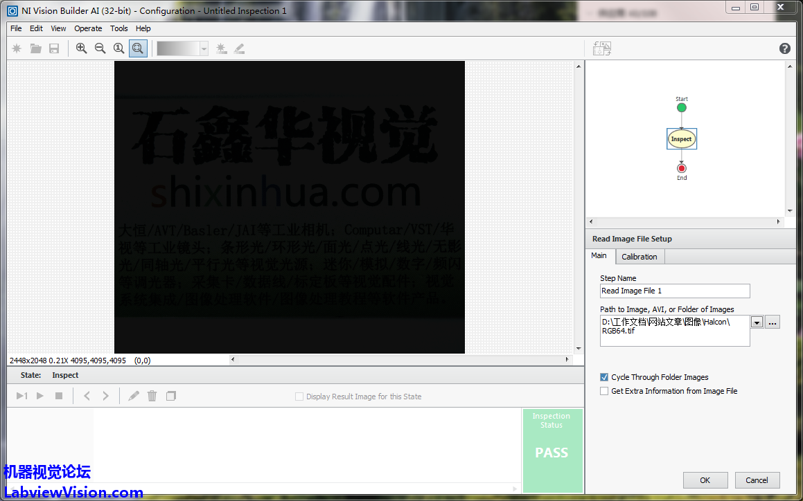Image resolution: width=803 pixels, height=501 pixels.
Task: Click state diagram scroll left arrow
Action: (x=591, y=221)
